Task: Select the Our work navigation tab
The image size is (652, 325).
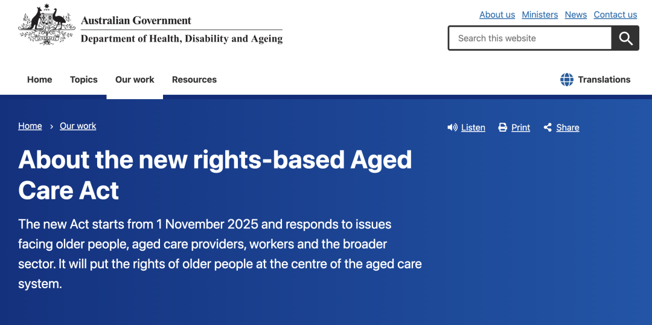Action: coord(135,80)
